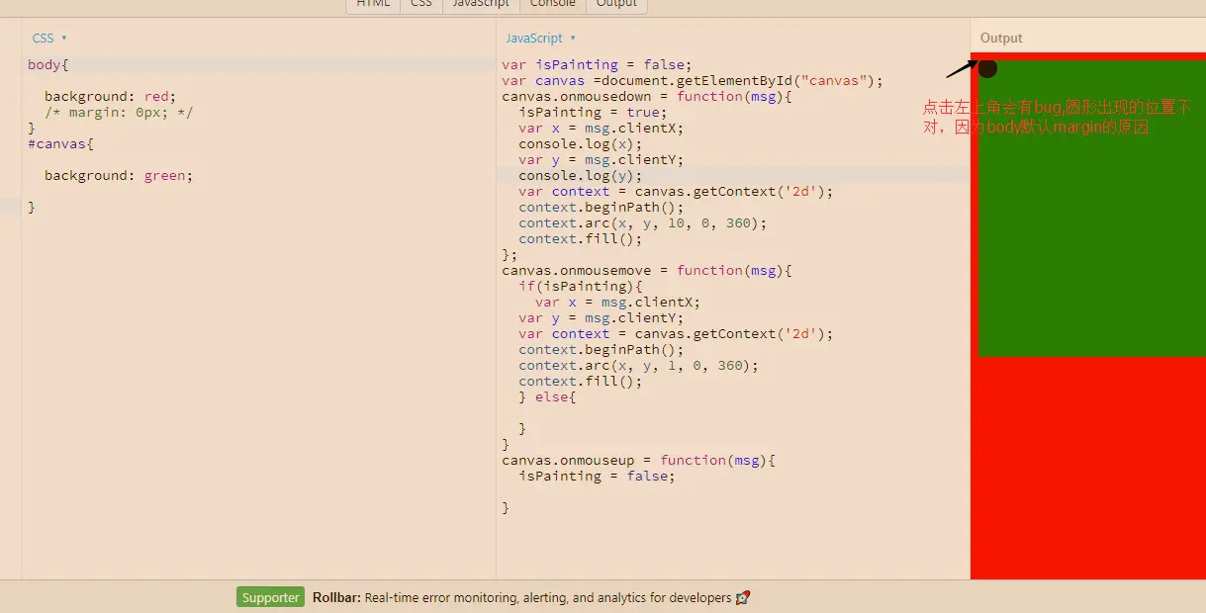Click the 'context.arc(x, y, 10, 0, 360);' line
Screen dimensions: 1206x613
tap(643, 222)
